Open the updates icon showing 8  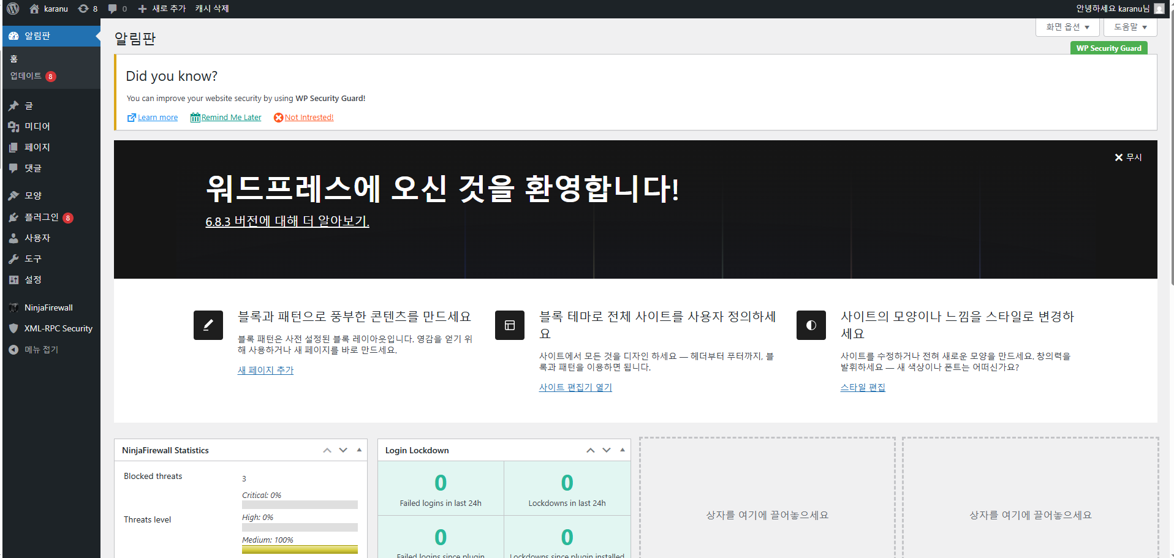pyautogui.click(x=83, y=9)
